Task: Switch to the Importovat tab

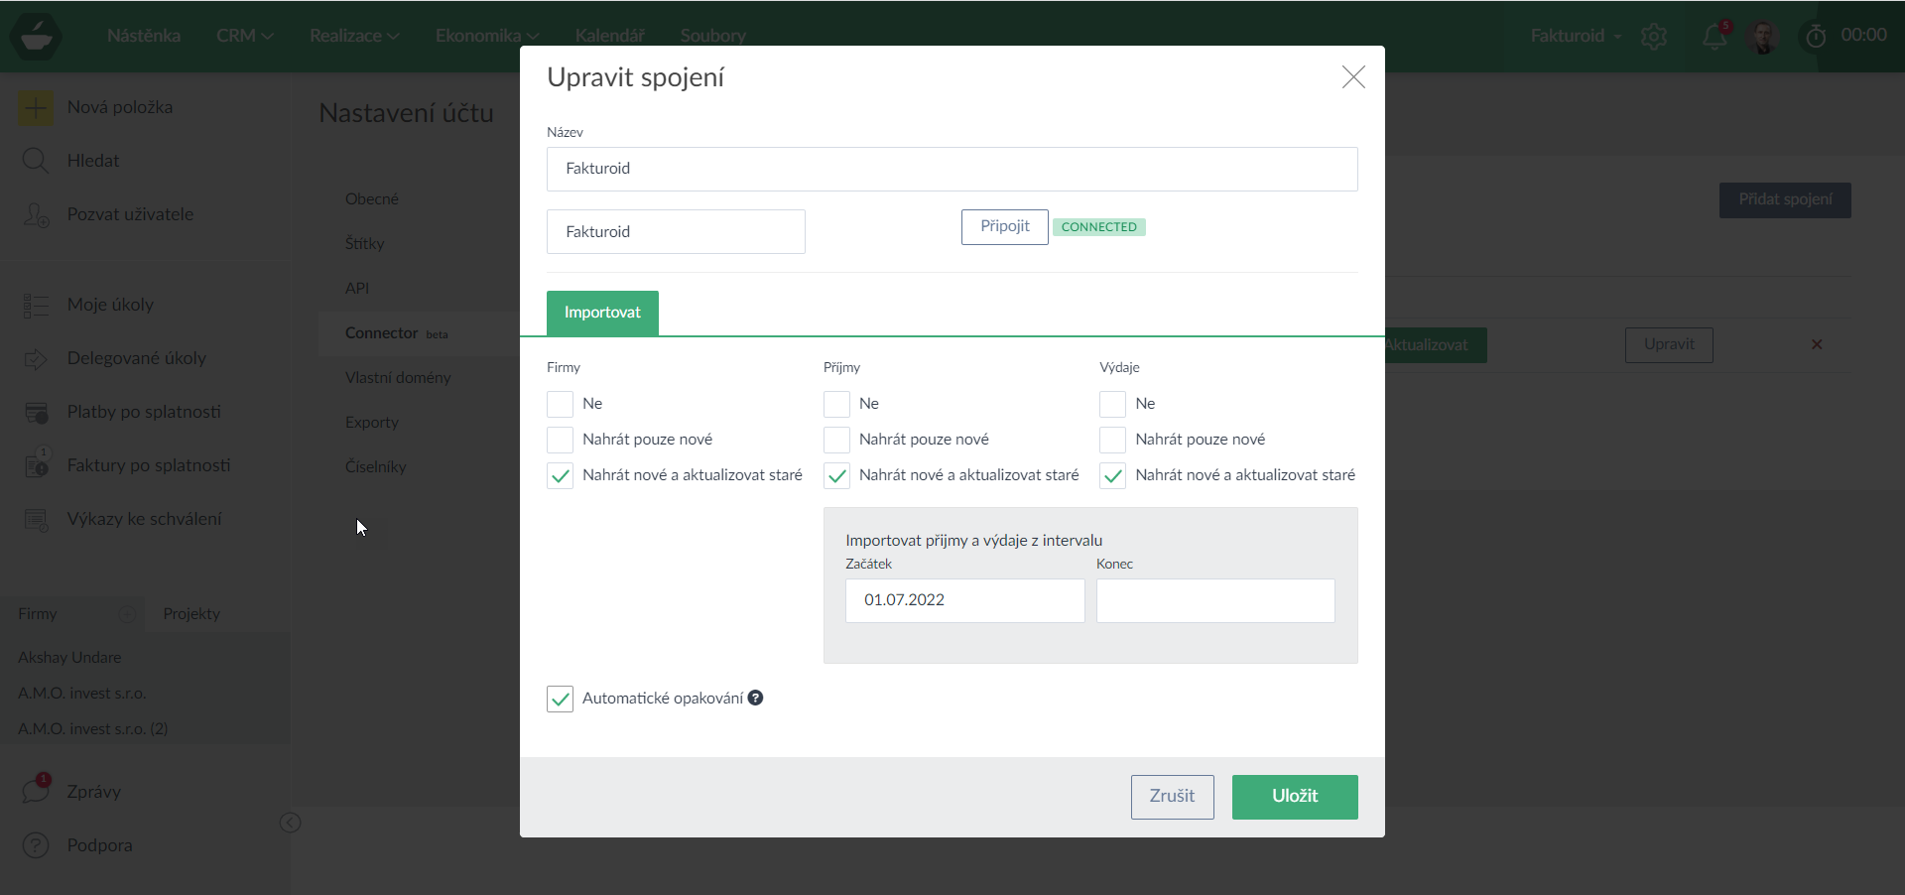Action: 602,313
